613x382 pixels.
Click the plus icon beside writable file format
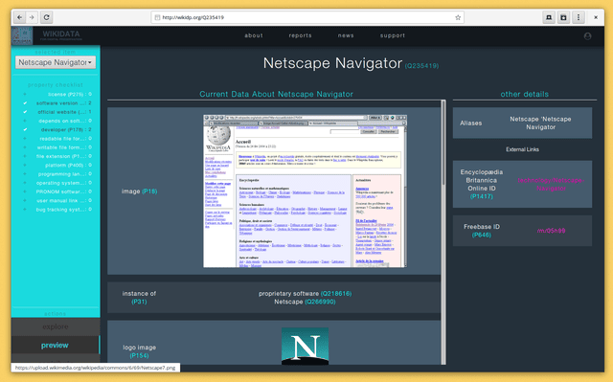pos(25,147)
